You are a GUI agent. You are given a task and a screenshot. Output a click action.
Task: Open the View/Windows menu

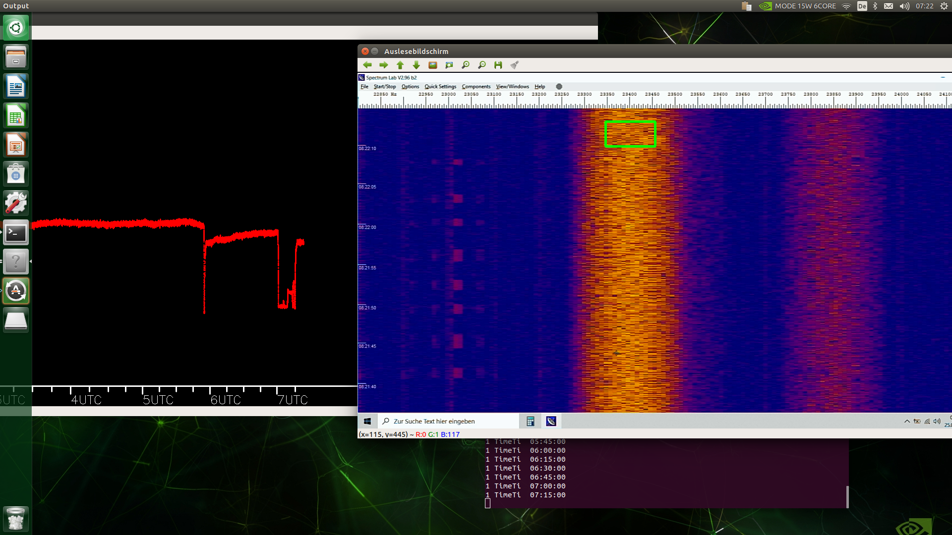(512, 87)
